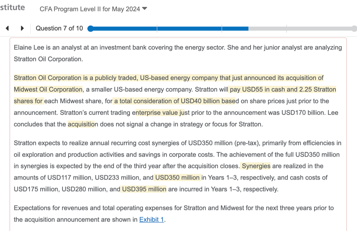Click the next question arrow
The image size is (357, 231).
22,28
